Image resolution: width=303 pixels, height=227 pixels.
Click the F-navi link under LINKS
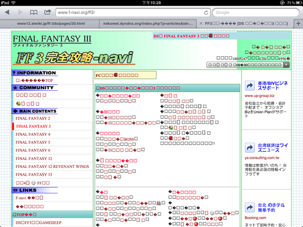[29, 198]
